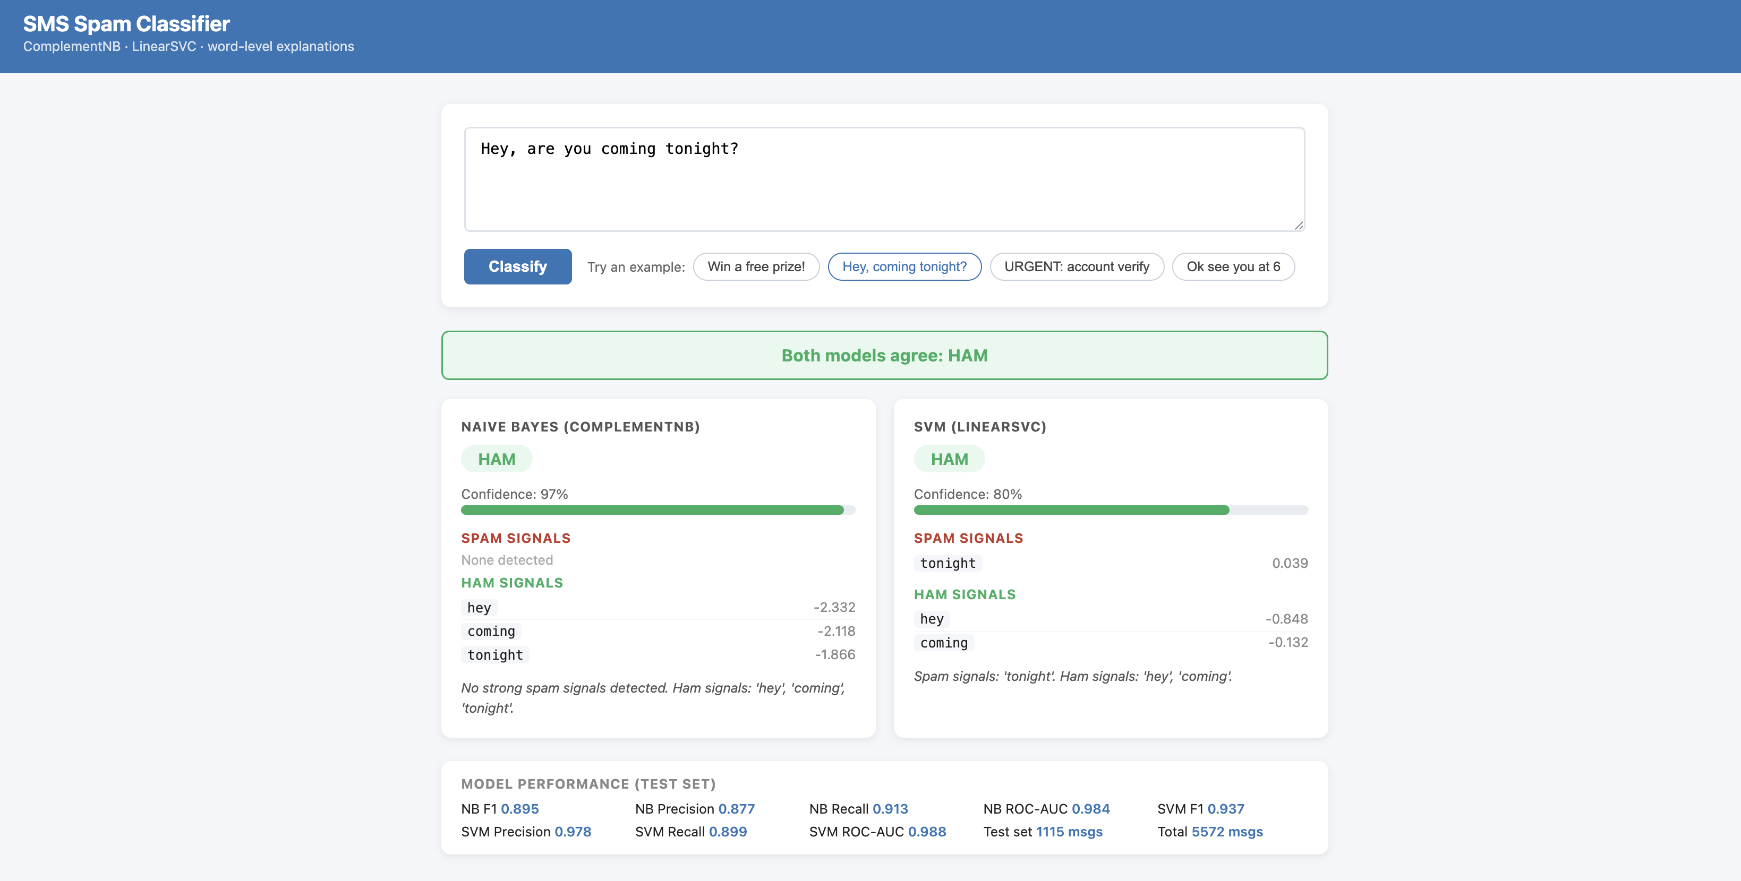Choose the 'Hey, coming tonight?' example chip
Screen dimensions: 1741x881
(904, 266)
